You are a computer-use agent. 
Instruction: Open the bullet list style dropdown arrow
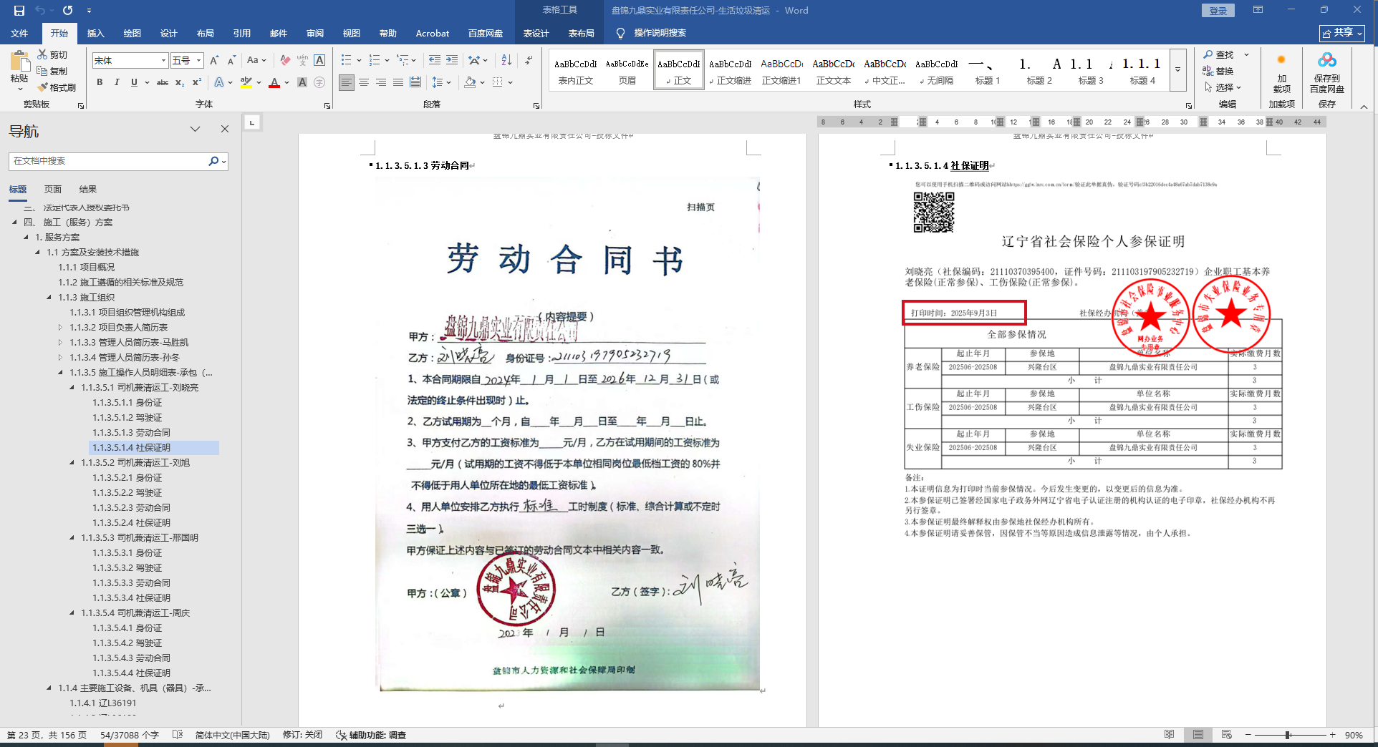[359, 61]
